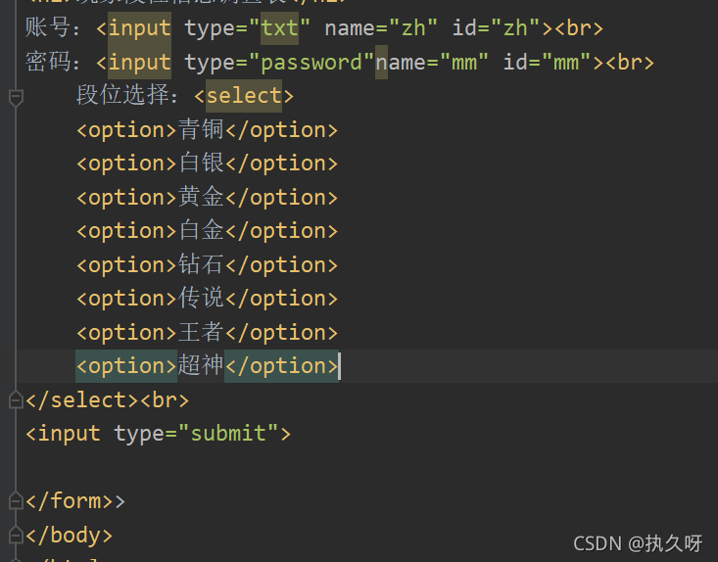
Task: Click the 白银 option text
Action: pyautogui.click(x=201, y=164)
